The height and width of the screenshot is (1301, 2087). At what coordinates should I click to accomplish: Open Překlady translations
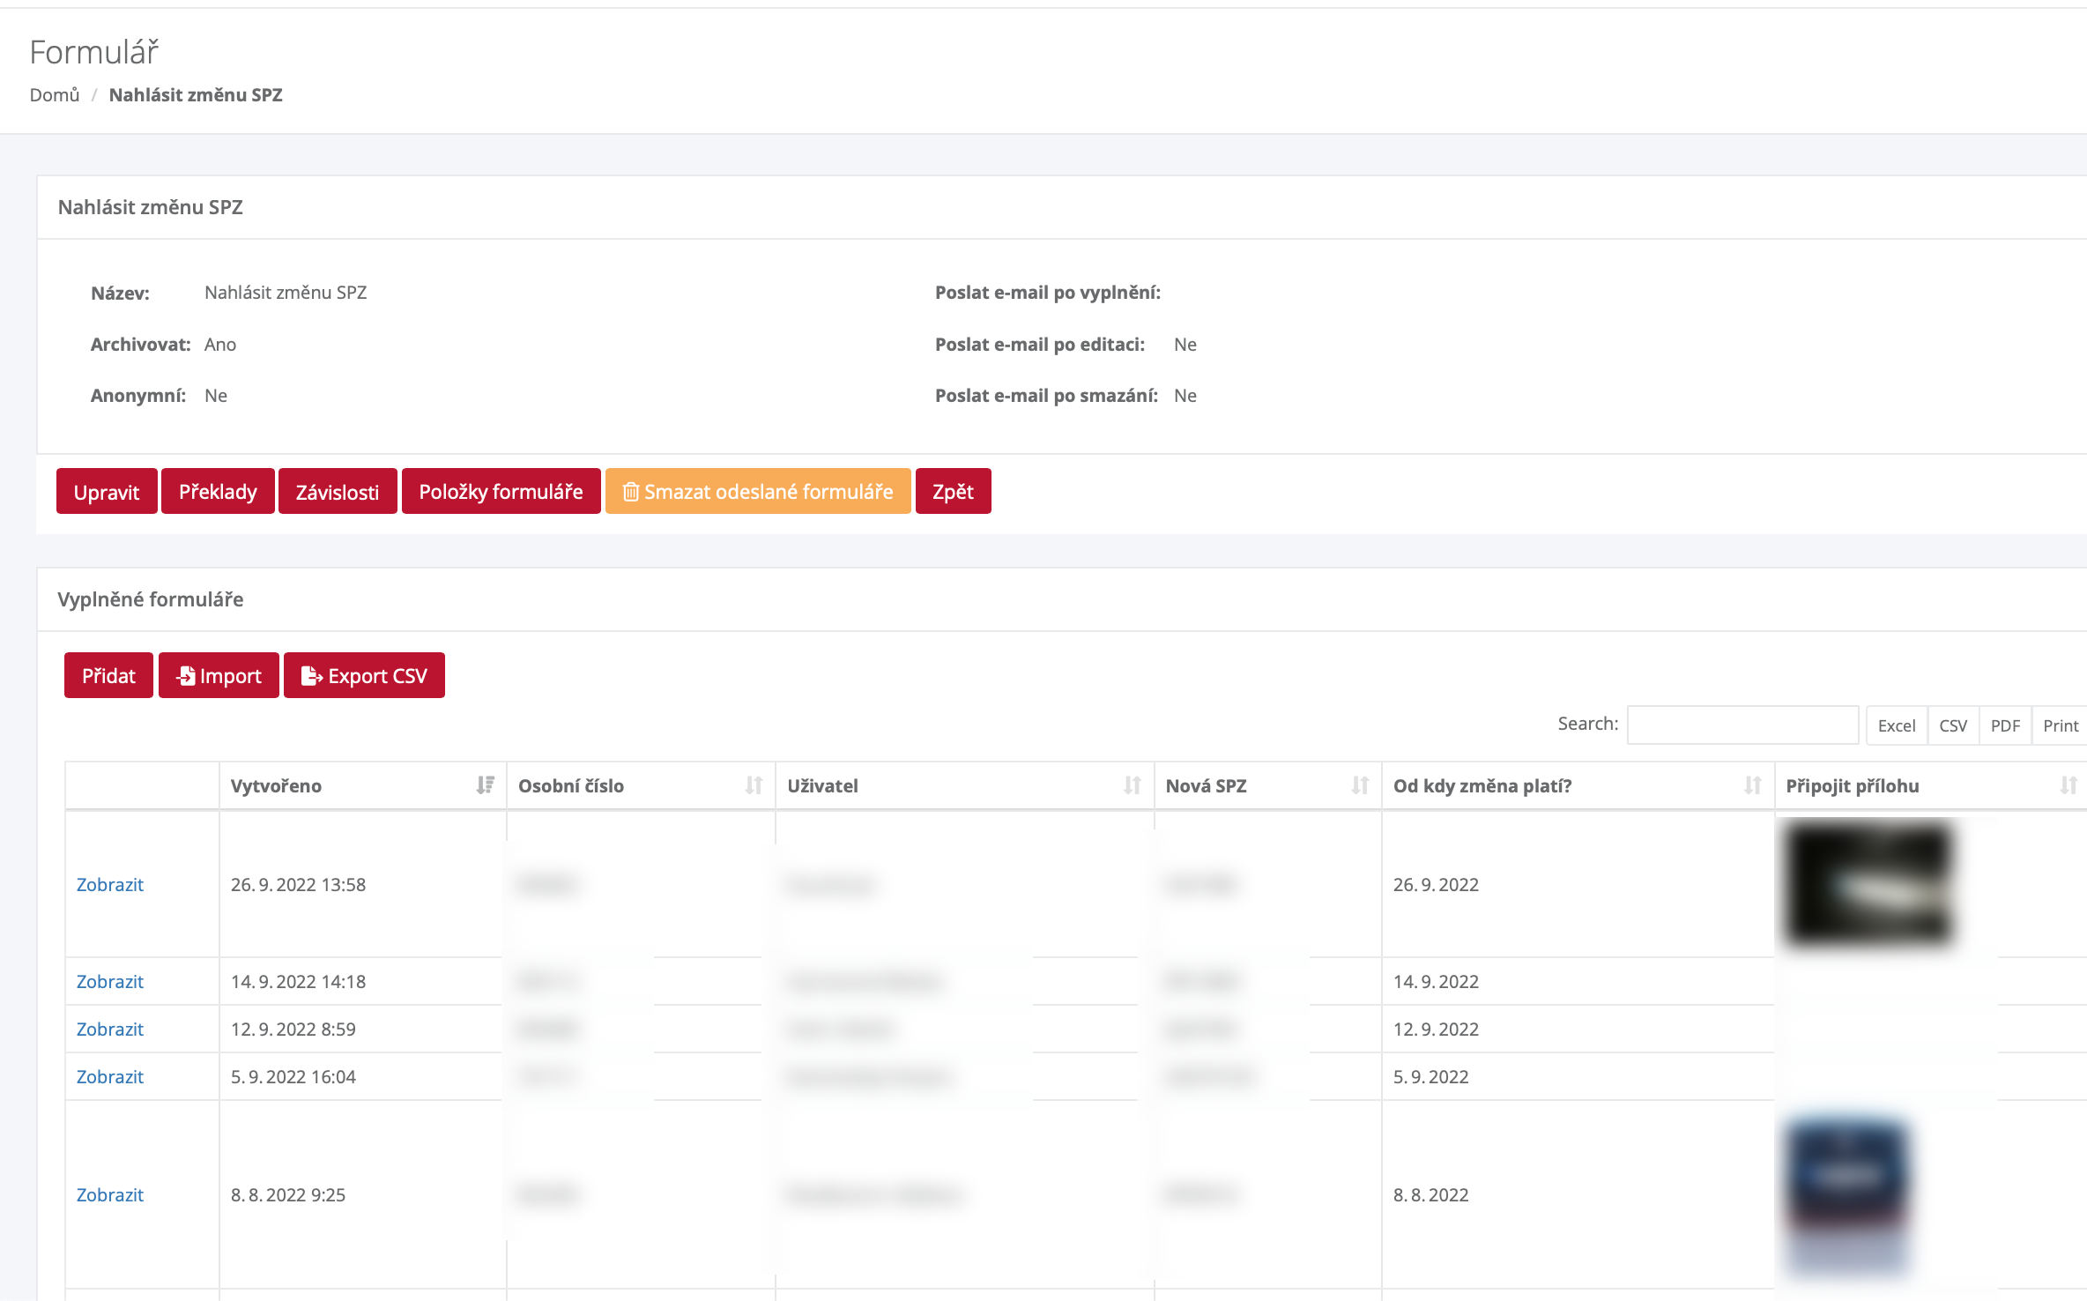click(218, 492)
